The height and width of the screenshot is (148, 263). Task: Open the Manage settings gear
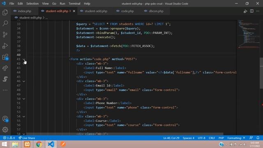(x=5, y=129)
